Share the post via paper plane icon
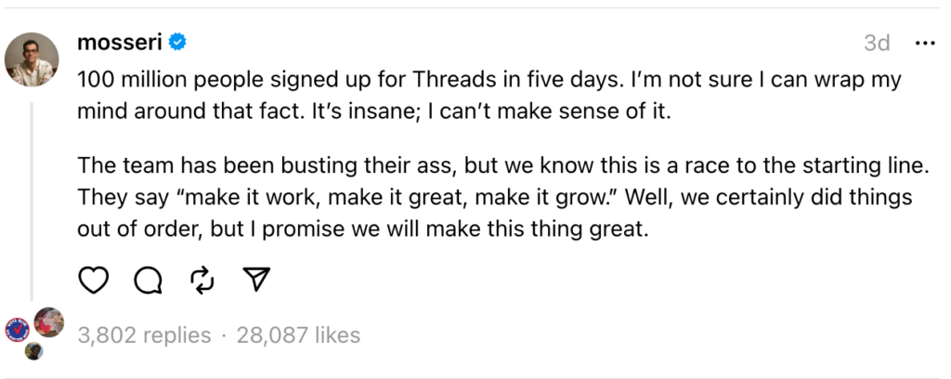The image size is (951, 379). click(x=256, y=280)
